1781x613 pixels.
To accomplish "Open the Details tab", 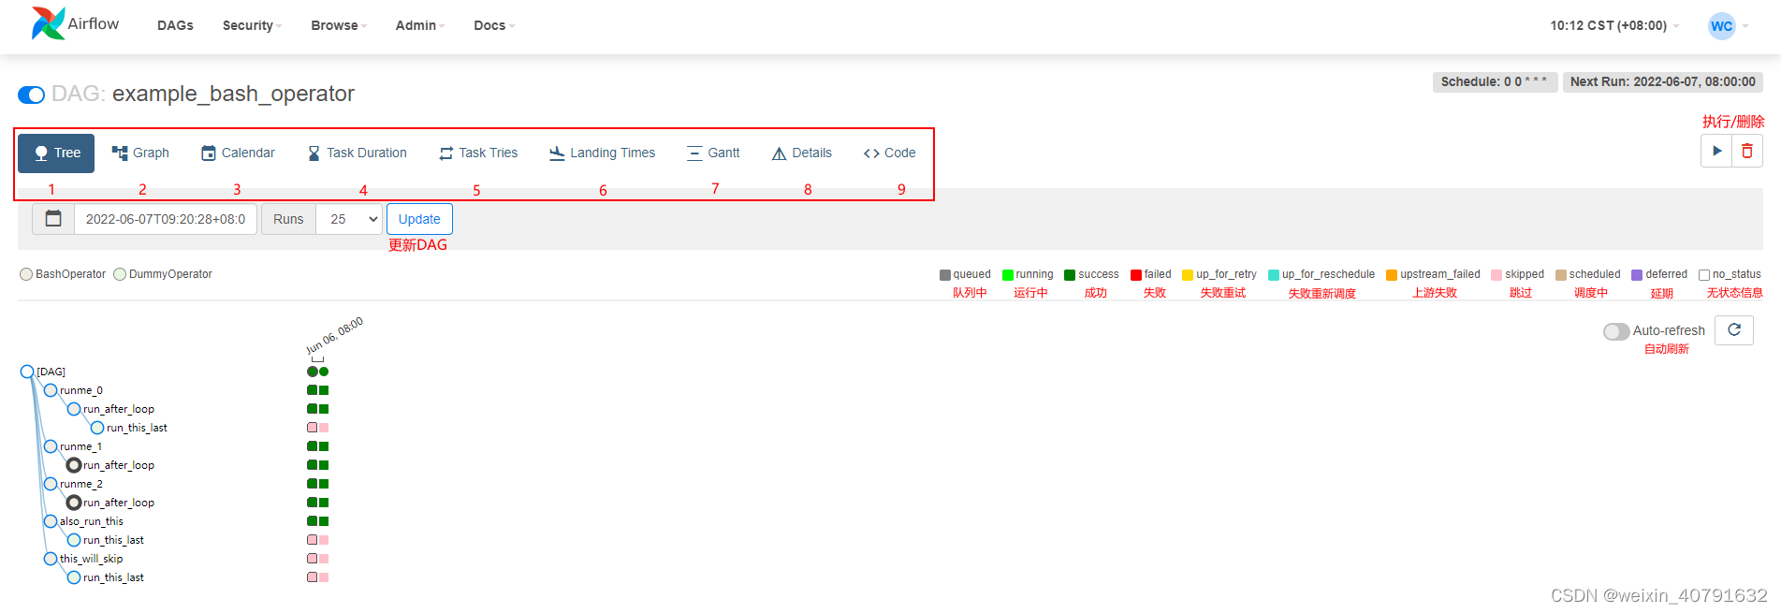I will pyautogui.click(x=801, y=153).
